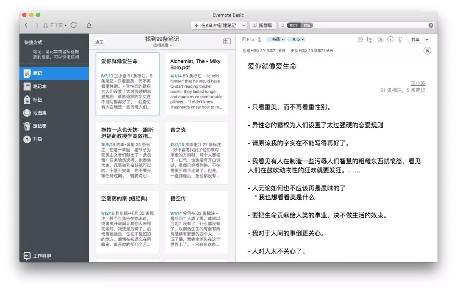Image resolution: width=457 pixels, height=290 pixels.
Task: Show note info with the info icon
Action: (x=390, y=40)
